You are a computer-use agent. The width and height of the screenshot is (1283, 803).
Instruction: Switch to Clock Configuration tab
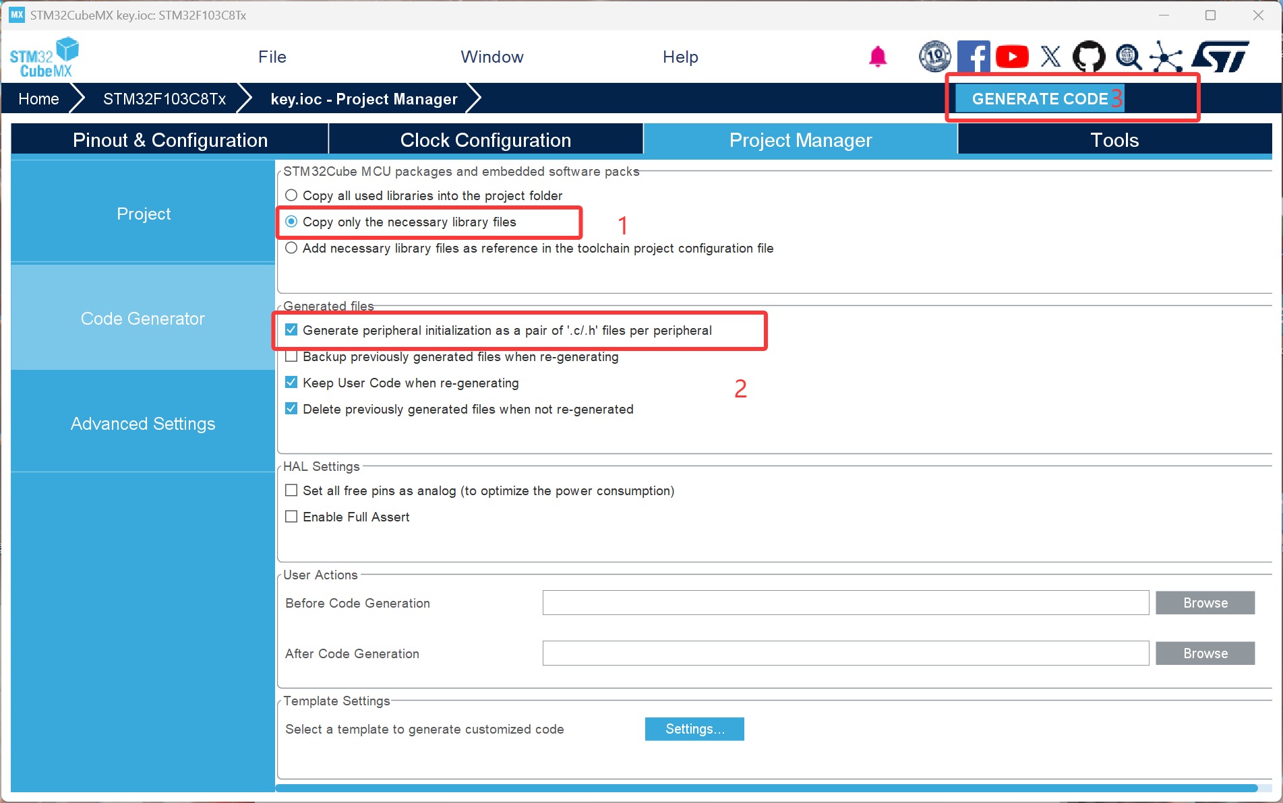pyautogui.click(x=485, y=140)
